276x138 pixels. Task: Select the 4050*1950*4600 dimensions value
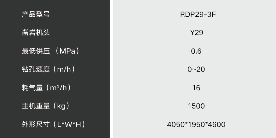(x=196, y=125)
